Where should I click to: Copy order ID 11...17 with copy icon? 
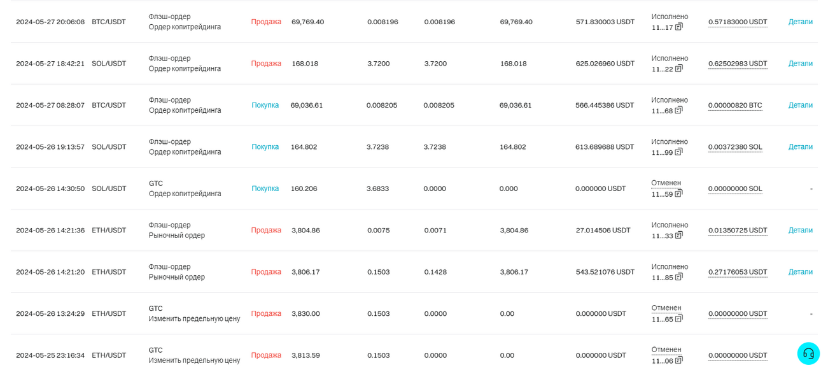679,27
